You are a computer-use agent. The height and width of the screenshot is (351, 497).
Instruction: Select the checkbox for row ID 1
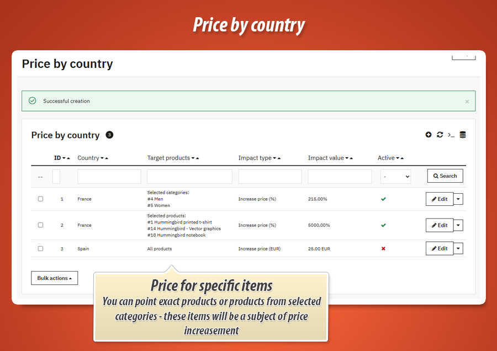[x=40, y=199]
